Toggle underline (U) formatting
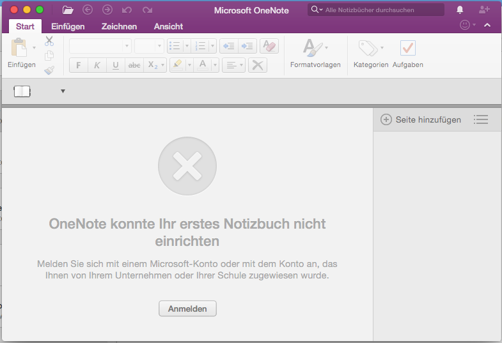Viewport: 502px width, 343px height. (116, 66)
